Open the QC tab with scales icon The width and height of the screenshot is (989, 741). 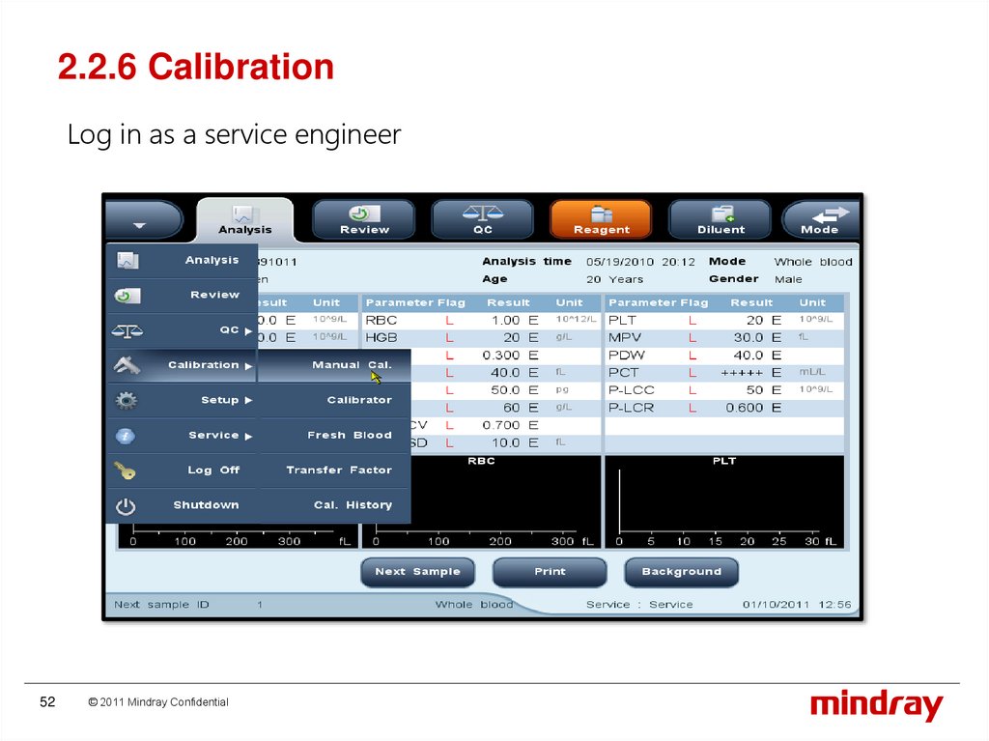[x=483, y=219]
